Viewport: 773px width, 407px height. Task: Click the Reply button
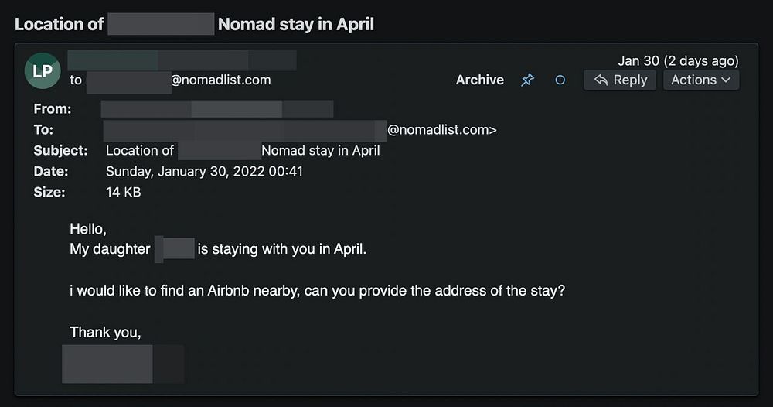620,80
